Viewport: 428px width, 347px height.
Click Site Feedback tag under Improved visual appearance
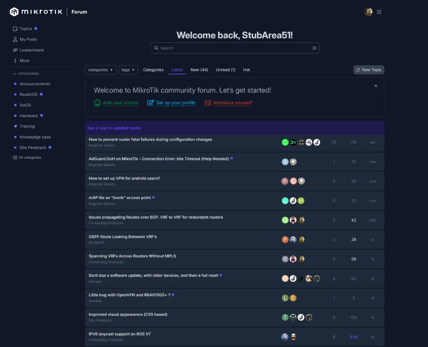pos(100,320)
